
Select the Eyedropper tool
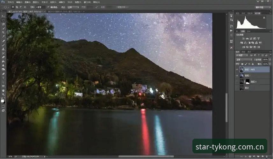[3, 37]
